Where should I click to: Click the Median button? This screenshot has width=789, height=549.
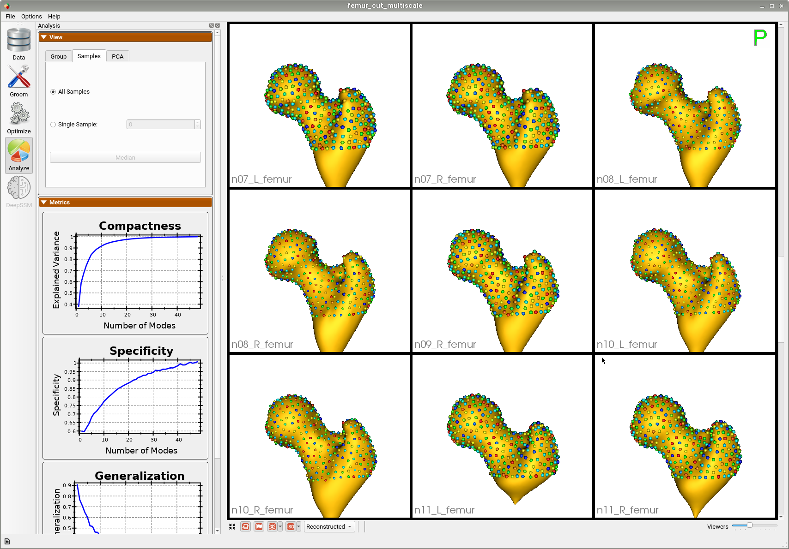(125, 157)
